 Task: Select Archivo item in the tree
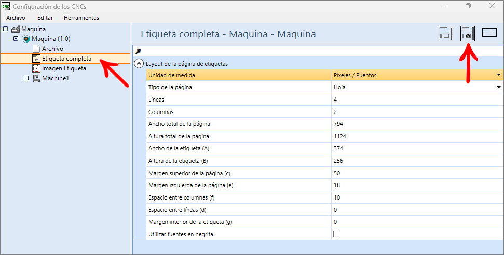point(52,49)
